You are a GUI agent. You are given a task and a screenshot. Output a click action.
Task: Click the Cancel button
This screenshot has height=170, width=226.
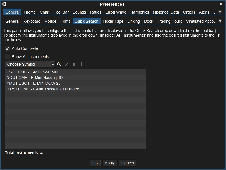127,163
